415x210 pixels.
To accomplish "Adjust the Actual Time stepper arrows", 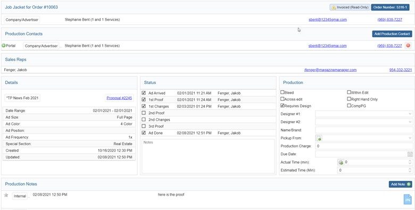I will coord(410,162).
